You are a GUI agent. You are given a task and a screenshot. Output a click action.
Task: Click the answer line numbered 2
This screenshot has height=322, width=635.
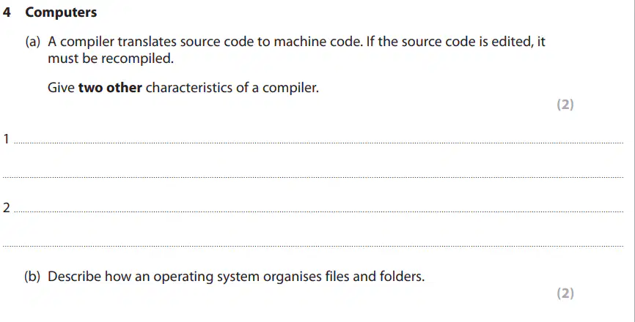[319, 211]
